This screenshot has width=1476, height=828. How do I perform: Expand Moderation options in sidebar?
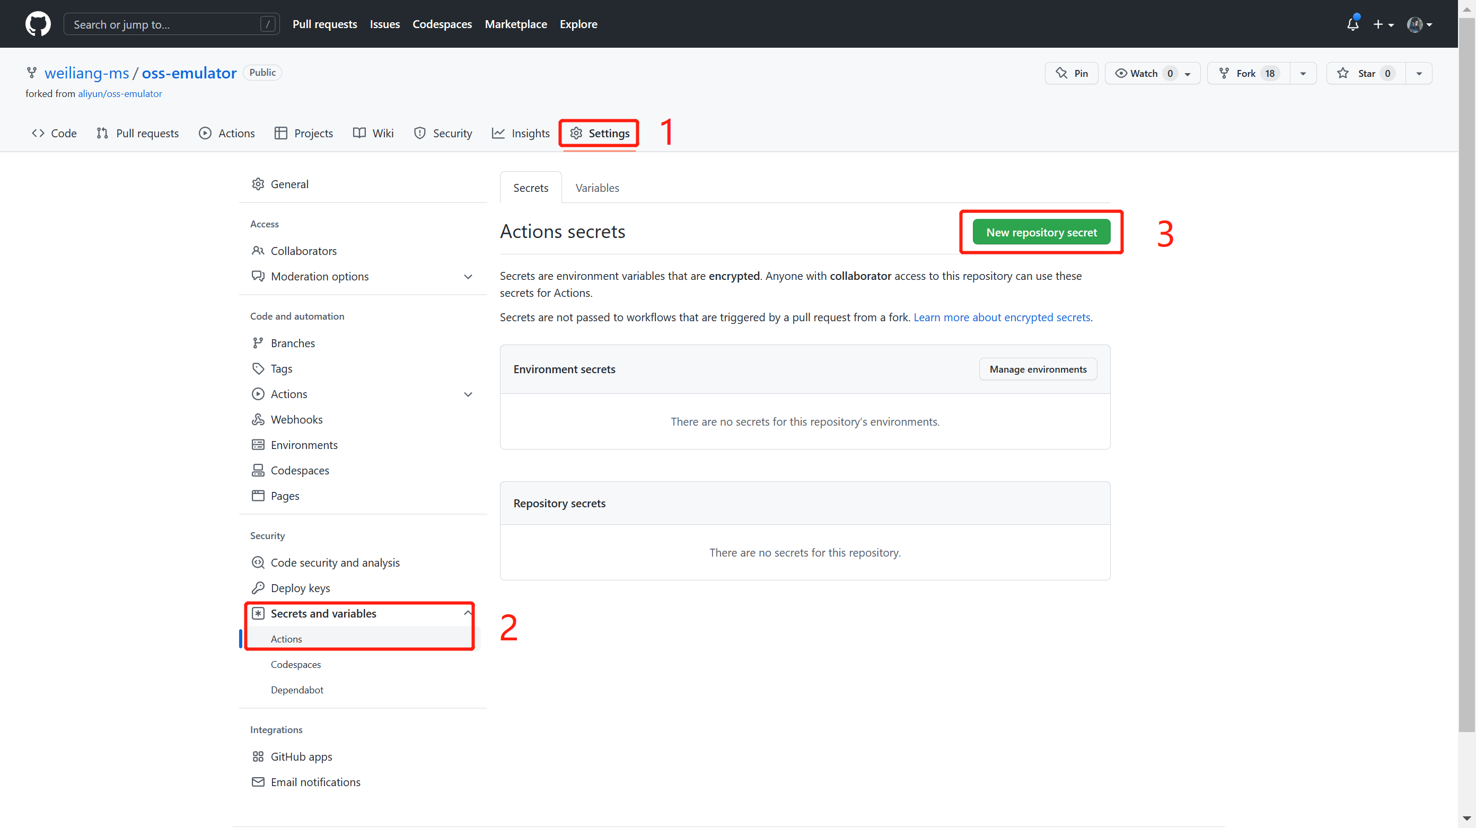(468, 277)
